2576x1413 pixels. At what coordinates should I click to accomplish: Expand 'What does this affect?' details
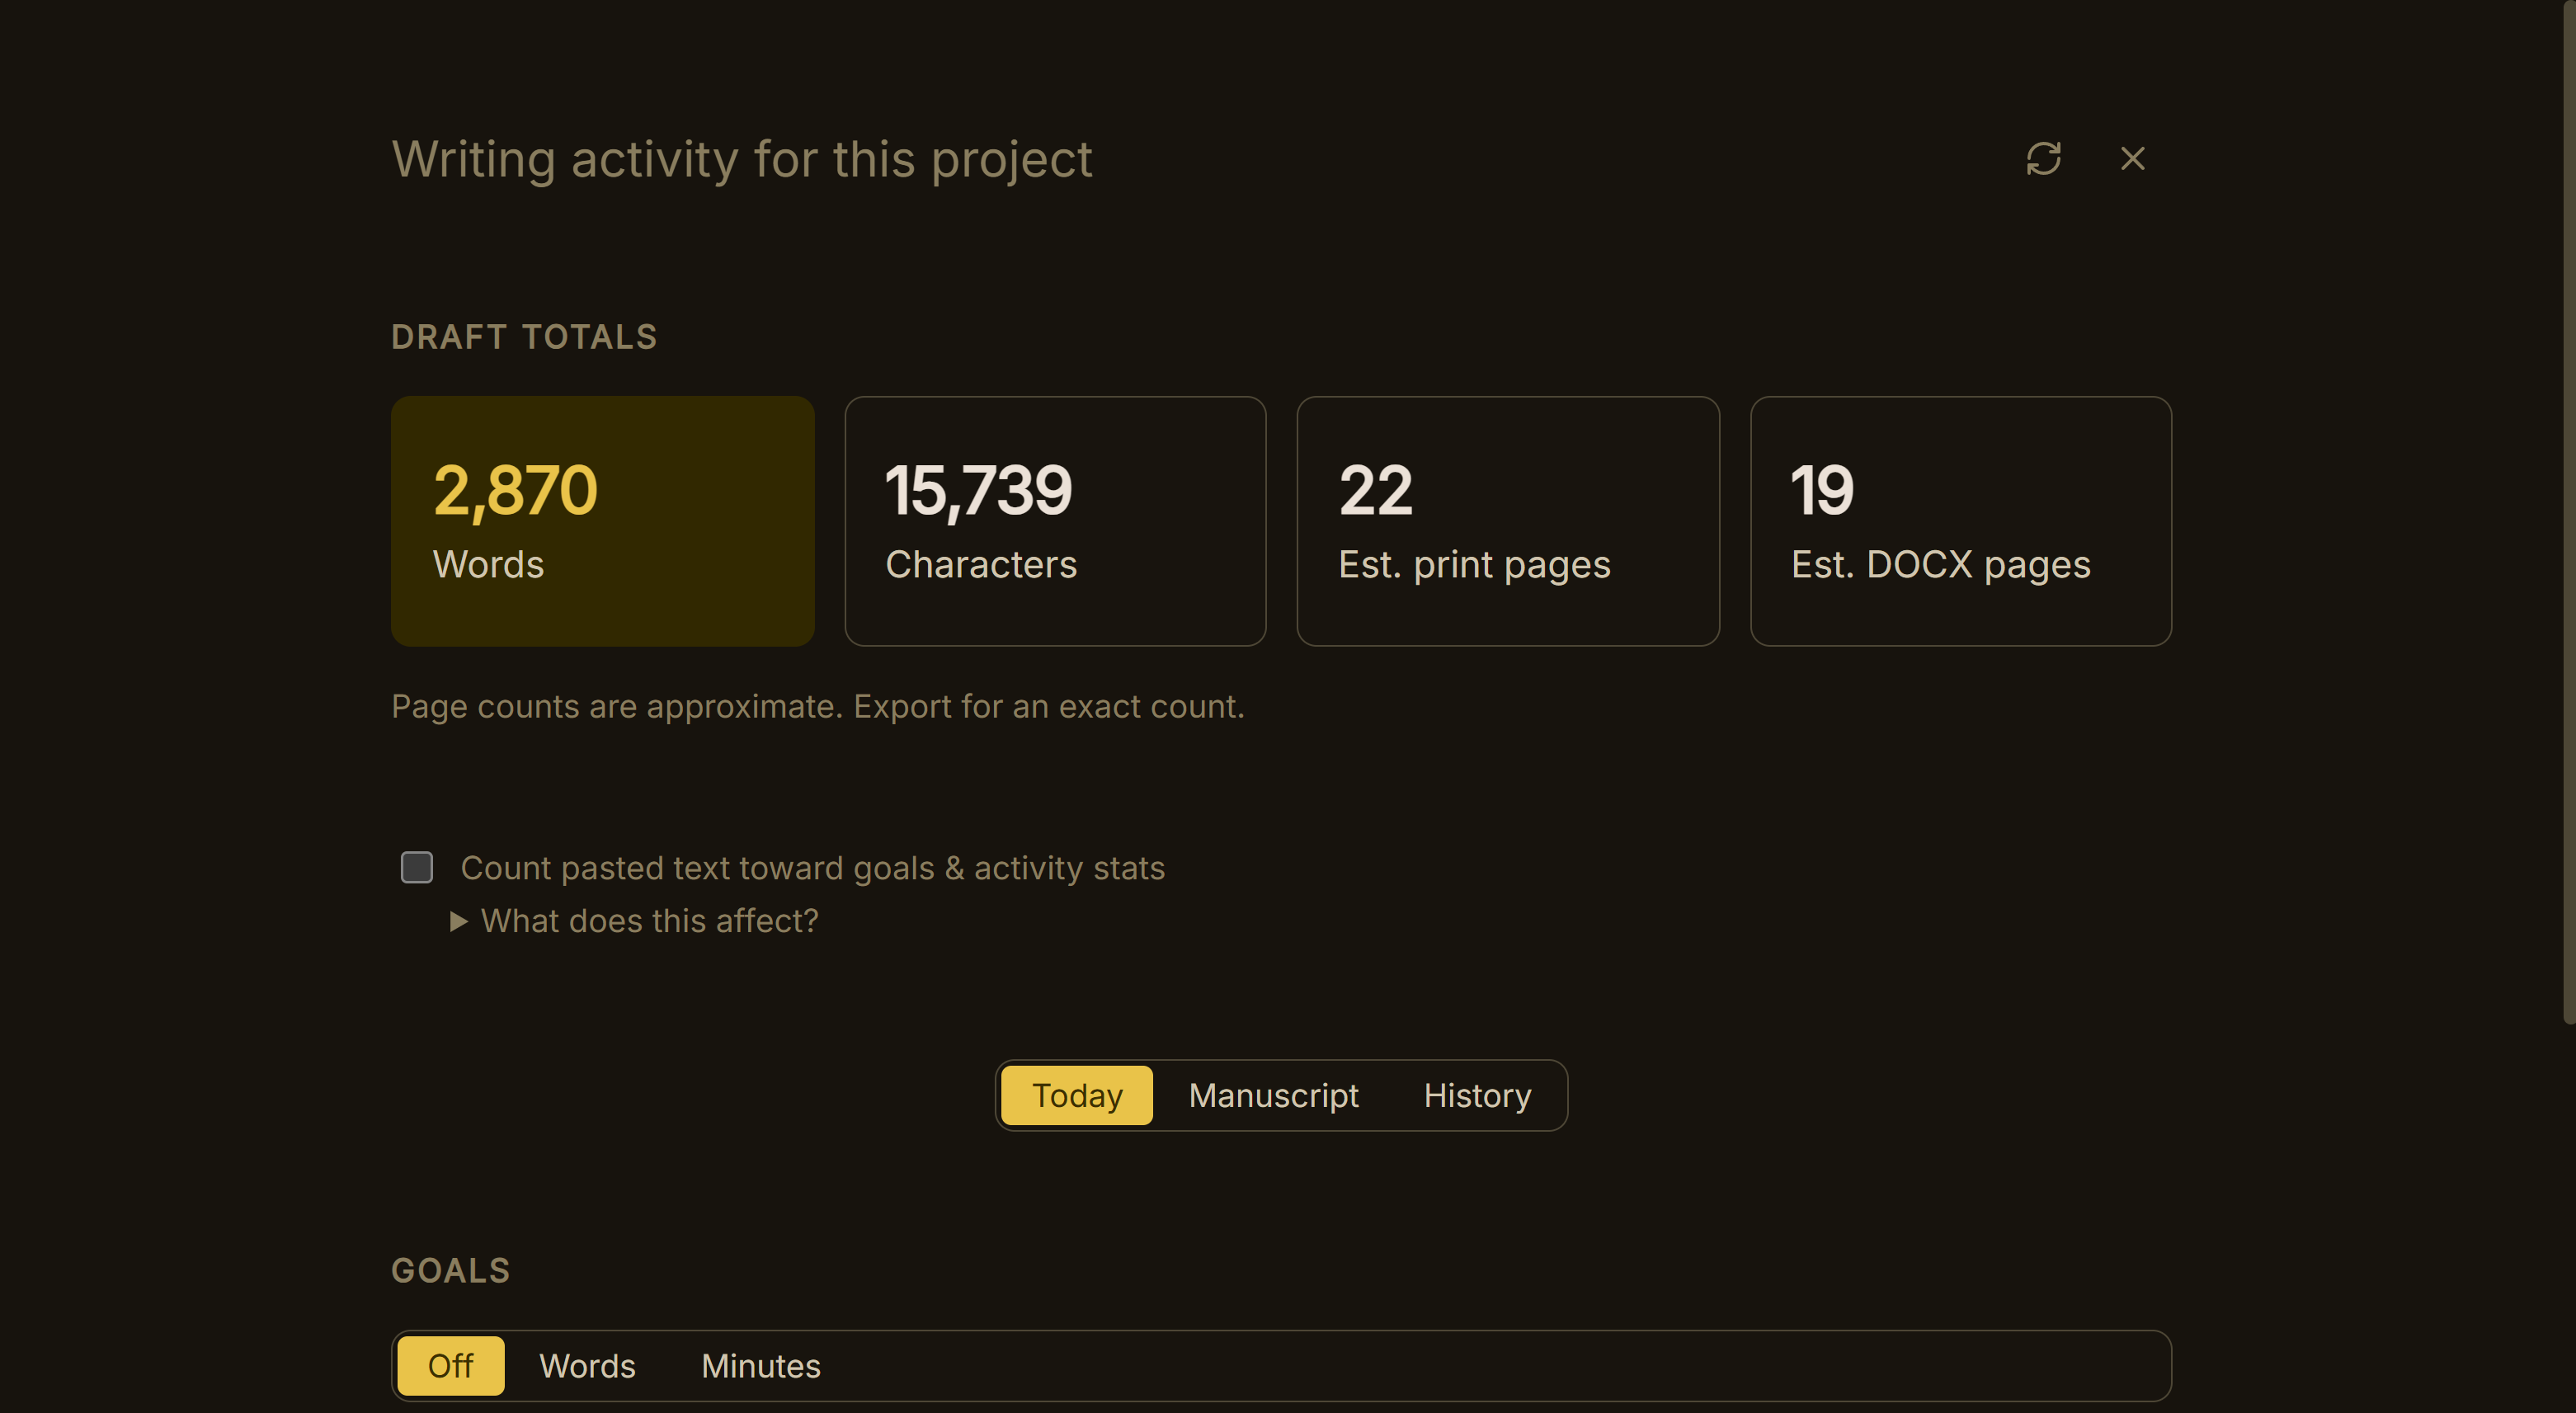click(x=635, y=920)
